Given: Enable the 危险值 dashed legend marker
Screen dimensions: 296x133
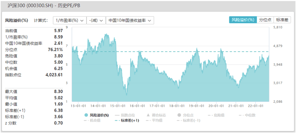Looking at the screenshot, I should pos(210,115).
